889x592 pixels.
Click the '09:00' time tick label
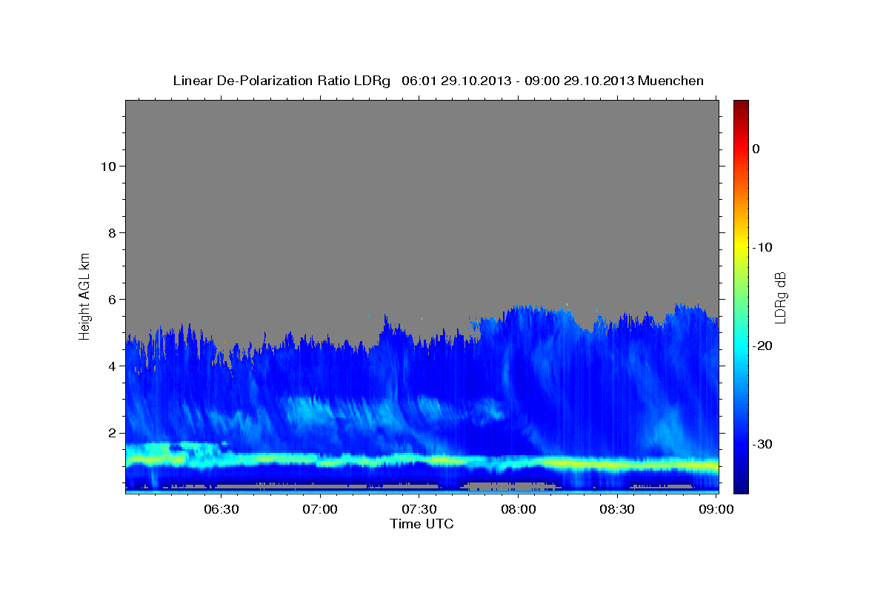coord(716,509)
